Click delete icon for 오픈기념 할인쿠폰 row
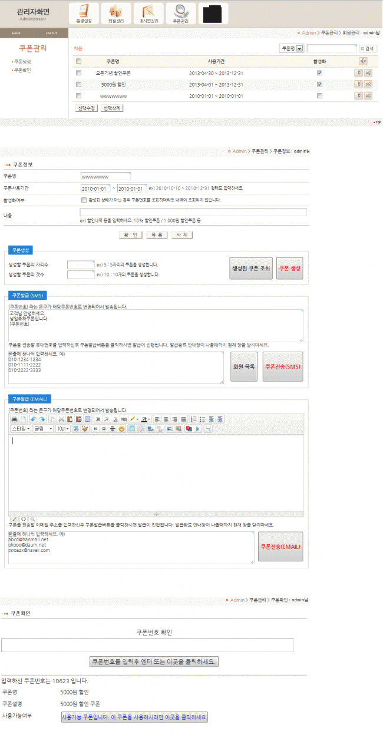Screen dimensions: 383x738 (368, 73)
